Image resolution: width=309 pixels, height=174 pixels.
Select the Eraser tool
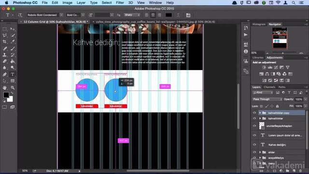(4, 61)
